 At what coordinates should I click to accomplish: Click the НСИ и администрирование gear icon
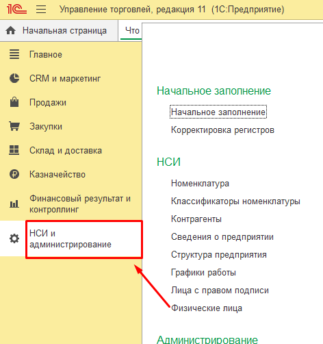(x=14, y=238)
